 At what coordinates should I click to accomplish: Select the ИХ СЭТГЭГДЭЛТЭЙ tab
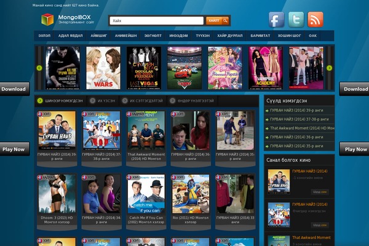(x=143, y=101)
